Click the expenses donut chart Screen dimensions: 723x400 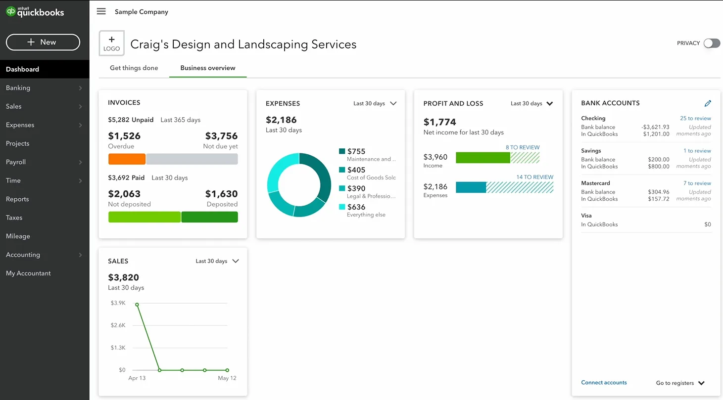tap(299, 185)
